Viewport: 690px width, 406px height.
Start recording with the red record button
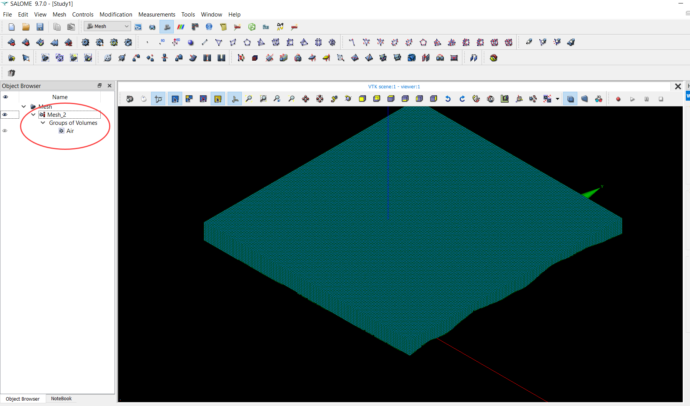(618, 99)
